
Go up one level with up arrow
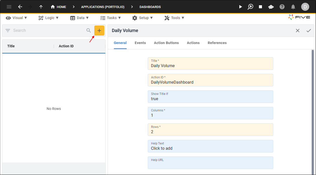[x=41, y=7]
